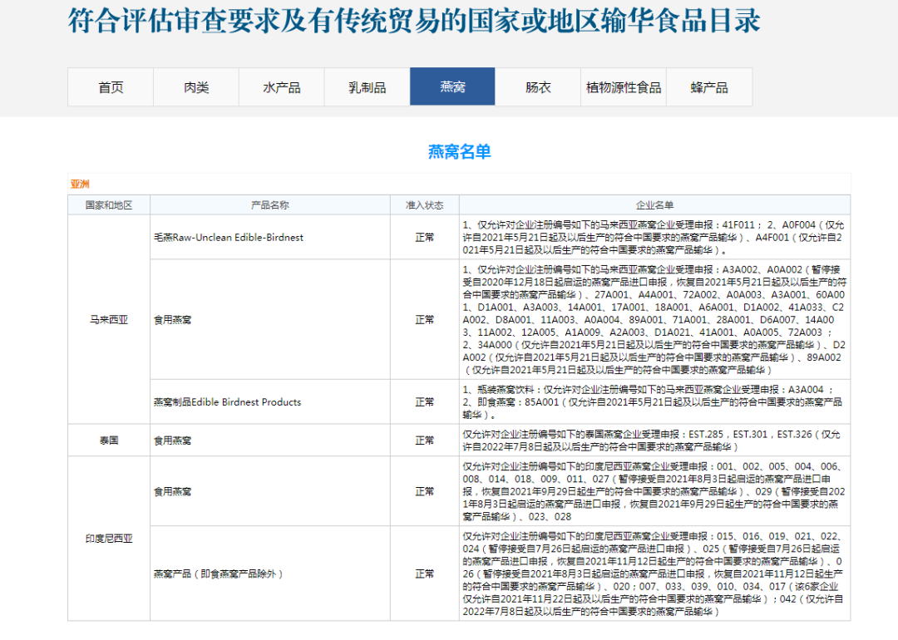The image size is (898, 640).
Task: Select the 马来西亚 country cell
Action: [x=109, y=320]
